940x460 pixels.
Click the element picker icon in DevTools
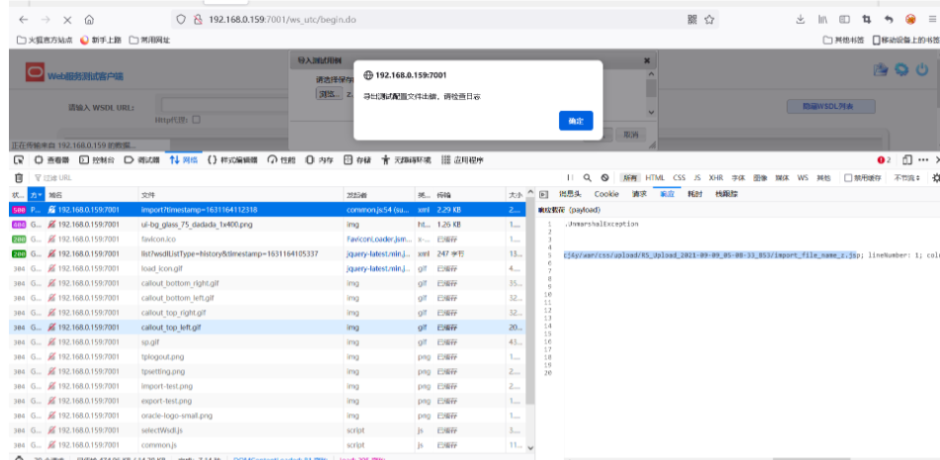click(18, 159)
